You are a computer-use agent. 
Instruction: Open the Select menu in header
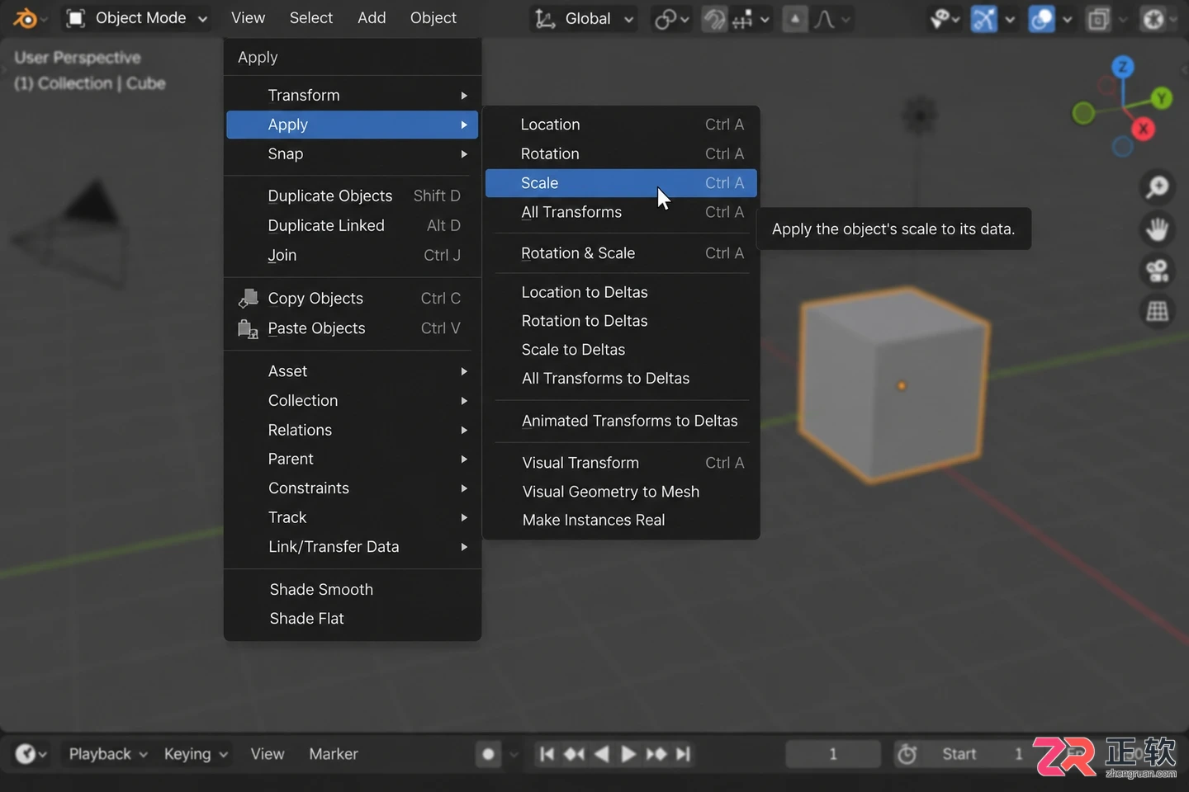pyautogui.click(x=311, y=18)
